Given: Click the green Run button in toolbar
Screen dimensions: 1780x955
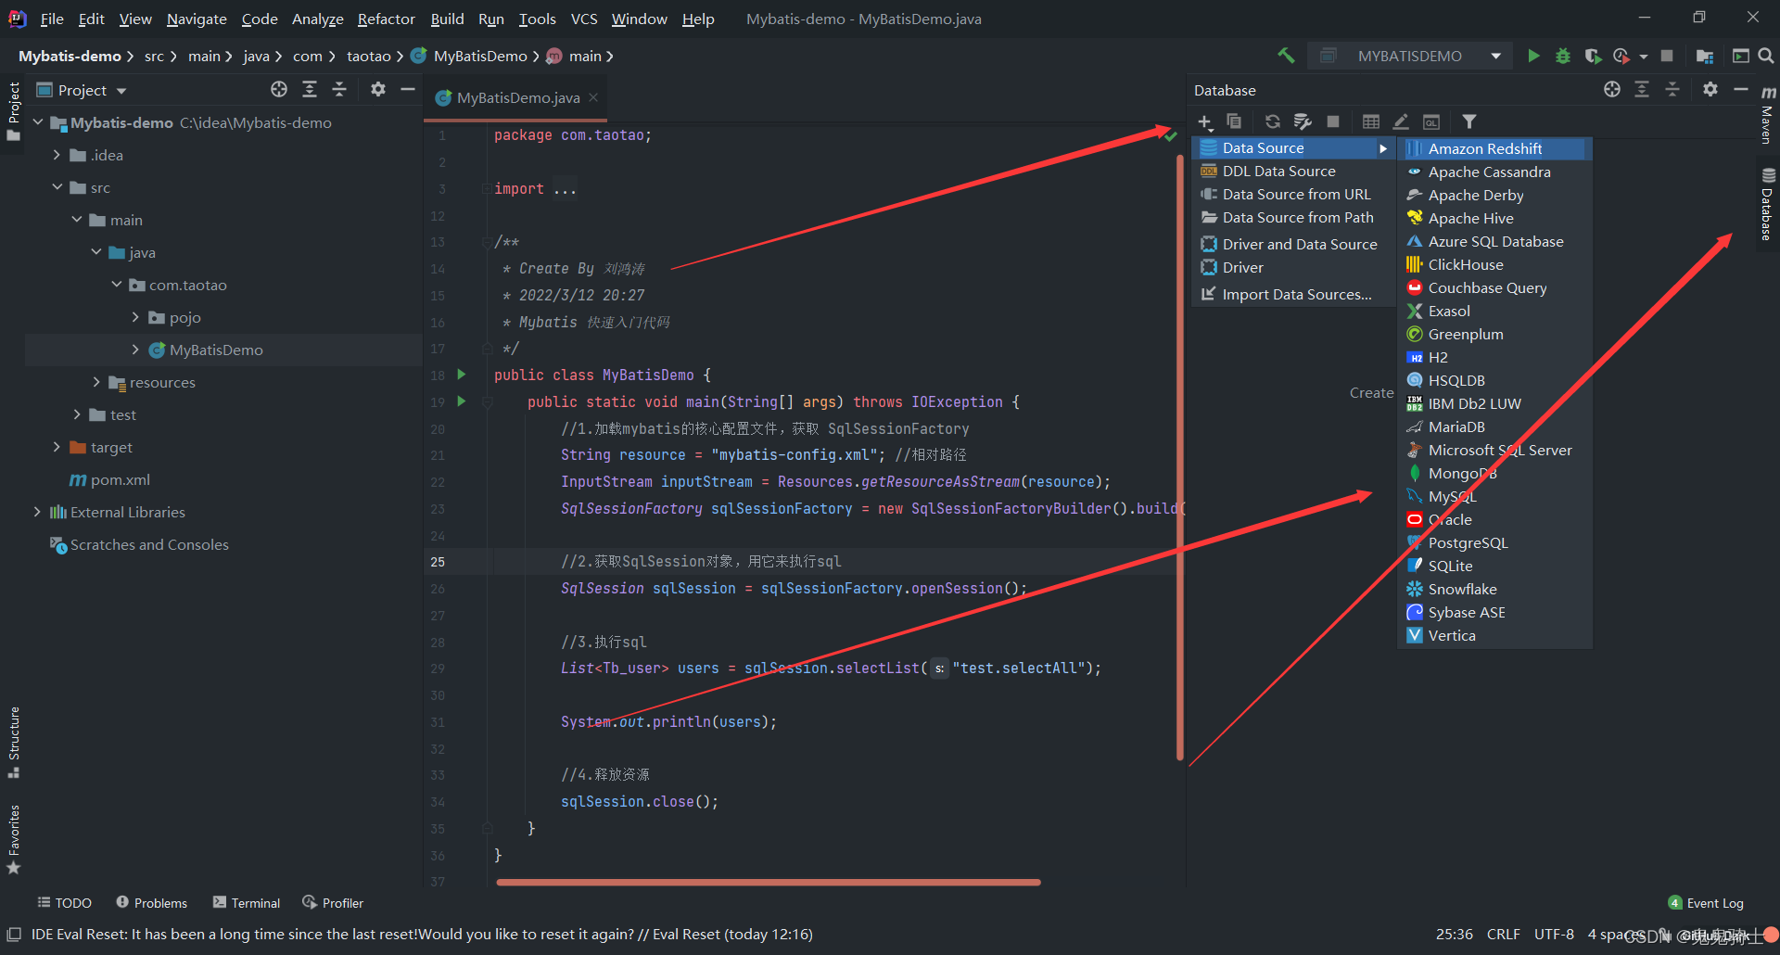Looking at the screenshot, I should pos(1533,56).
